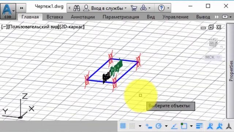Viewport: 234px width, 132px height.
Task: Collapse the info center left arrow
Action: point(69,8)
